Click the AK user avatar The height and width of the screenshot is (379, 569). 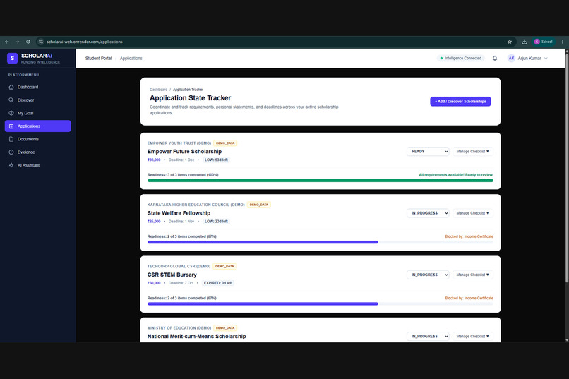[511, 59]
